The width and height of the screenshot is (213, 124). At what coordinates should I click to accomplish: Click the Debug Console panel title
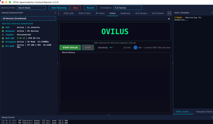8,117
